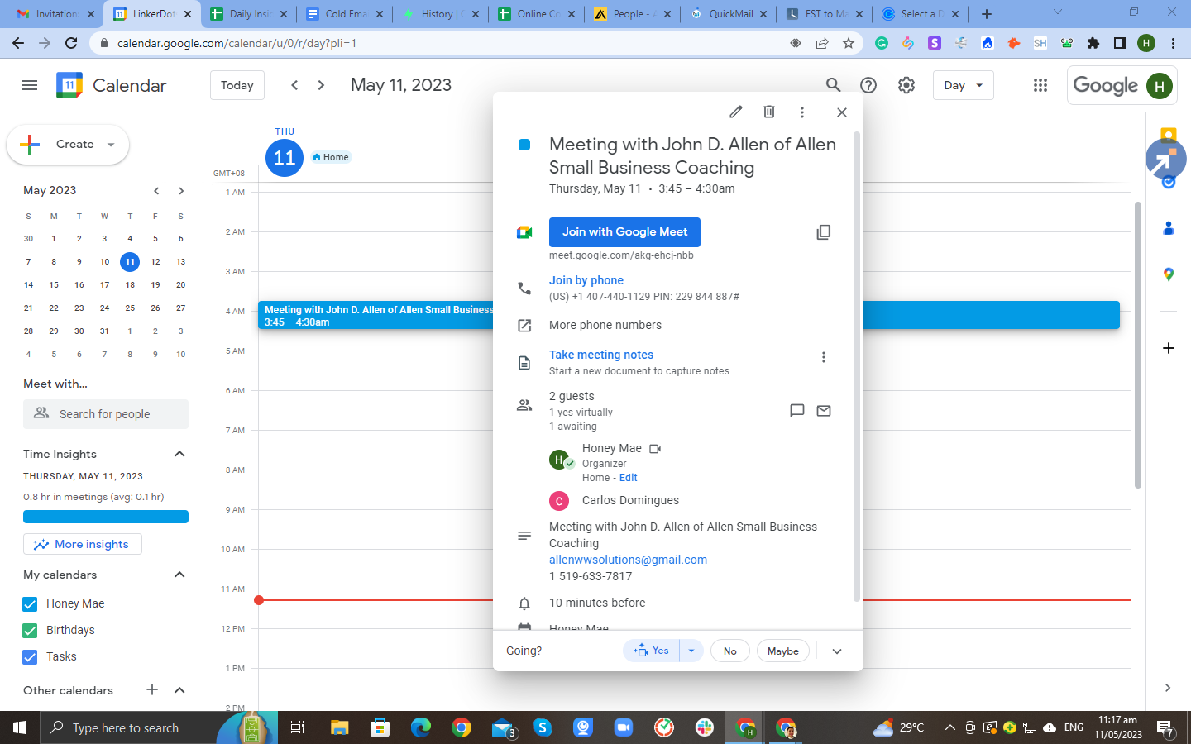Go to previous day arrow
The width and height of the screenshot is (1191, 744).
(x=294, y=85)
